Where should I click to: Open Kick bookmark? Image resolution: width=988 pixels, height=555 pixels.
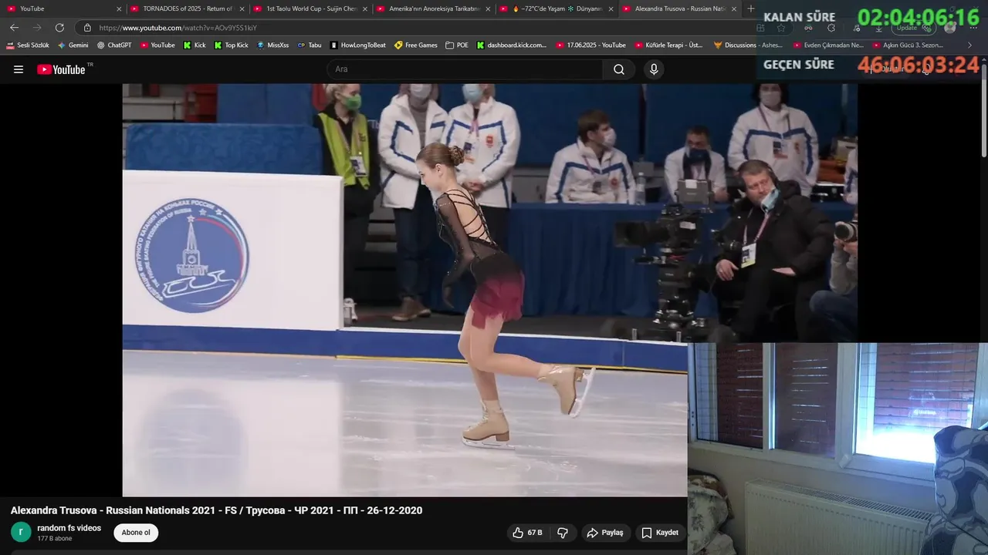click(x=195, y=45)
